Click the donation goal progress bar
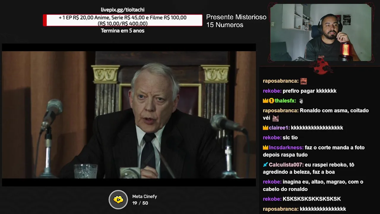Viewport: 380px width, 214px height. [x=123, y=20]
